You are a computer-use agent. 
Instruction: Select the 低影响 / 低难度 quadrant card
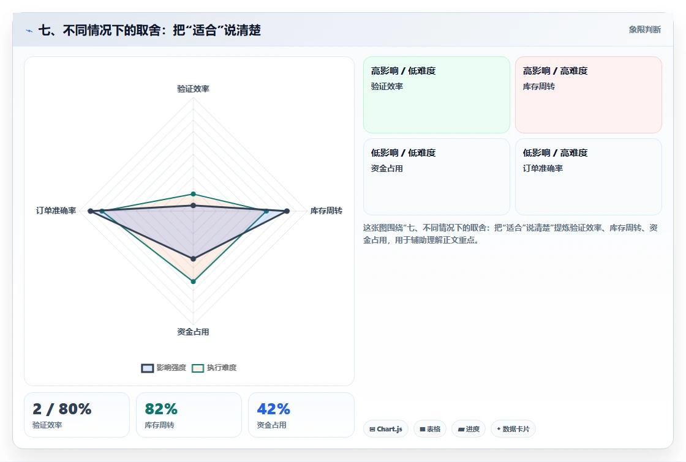point(437,177)
